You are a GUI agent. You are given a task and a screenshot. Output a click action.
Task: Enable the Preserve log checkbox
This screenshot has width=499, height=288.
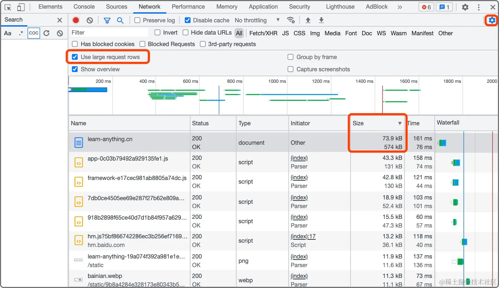137,21
